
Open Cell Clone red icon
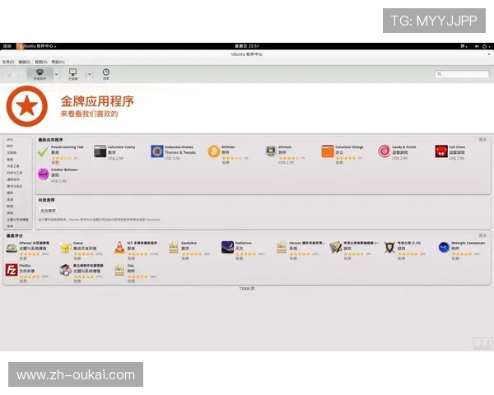[441, 151]
